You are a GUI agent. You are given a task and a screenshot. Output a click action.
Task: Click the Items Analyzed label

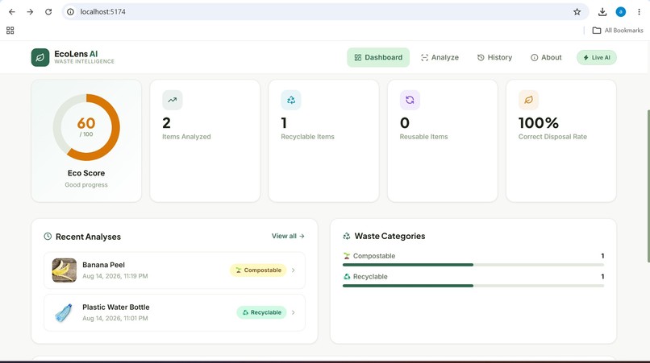click(x=186, y=137)
